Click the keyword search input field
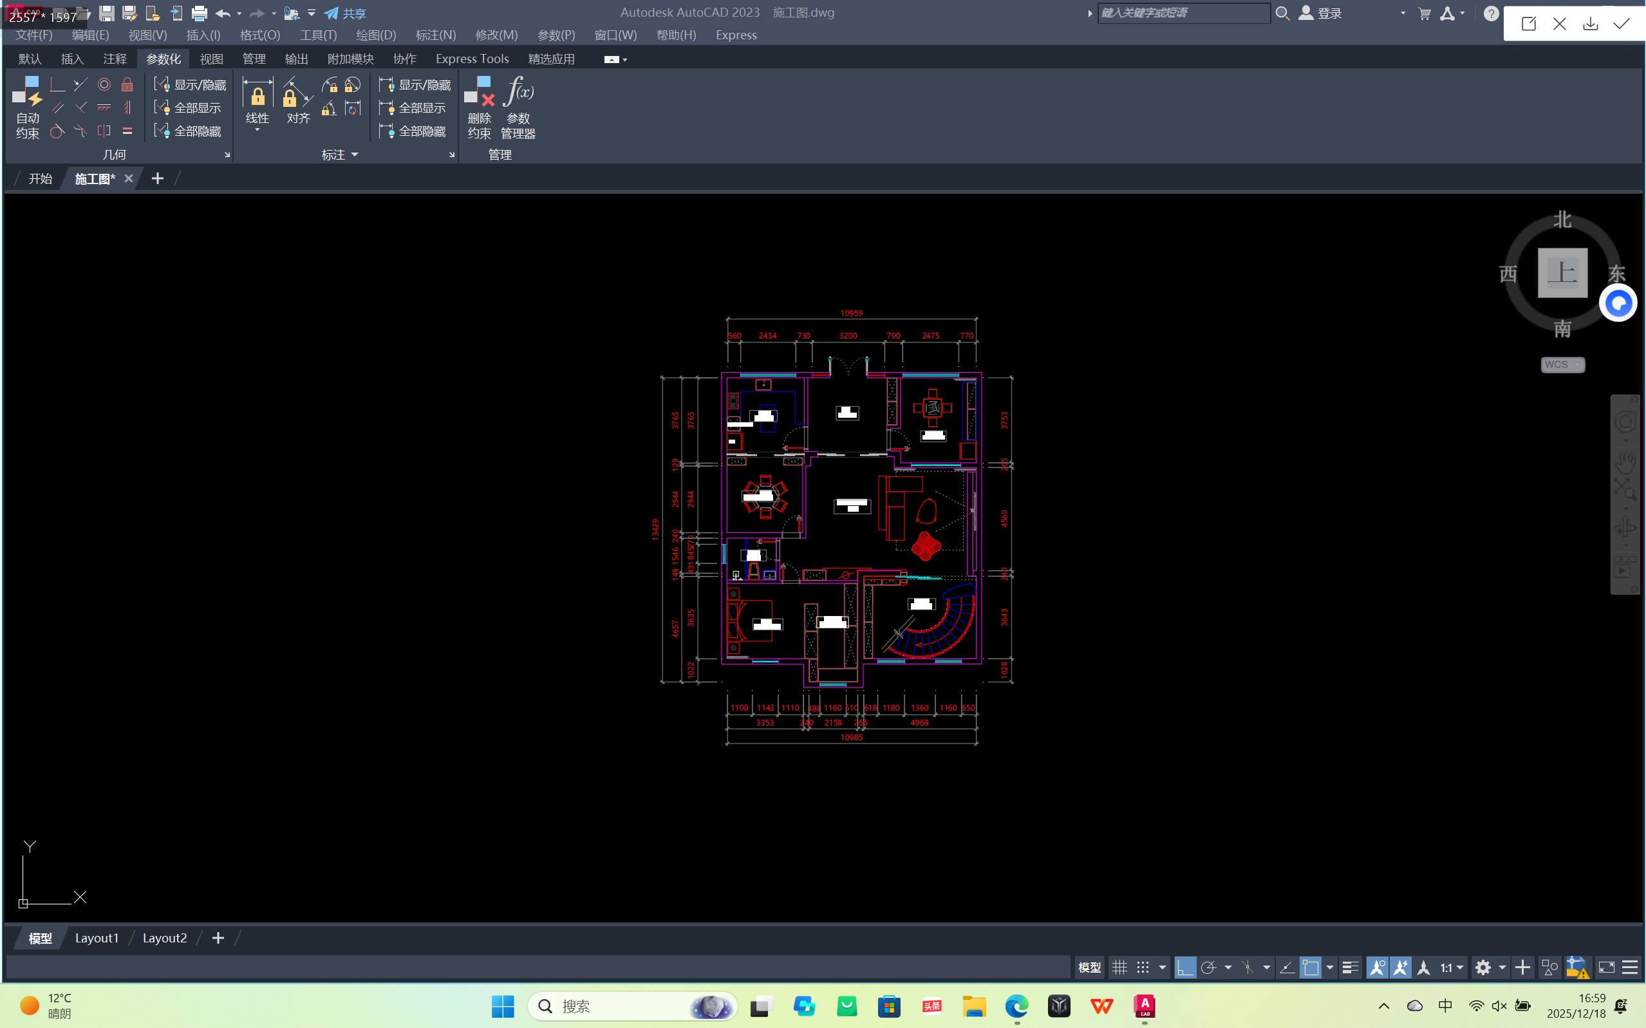The height and width of the screenshot is (1028, 1646). coord(1183,13)
